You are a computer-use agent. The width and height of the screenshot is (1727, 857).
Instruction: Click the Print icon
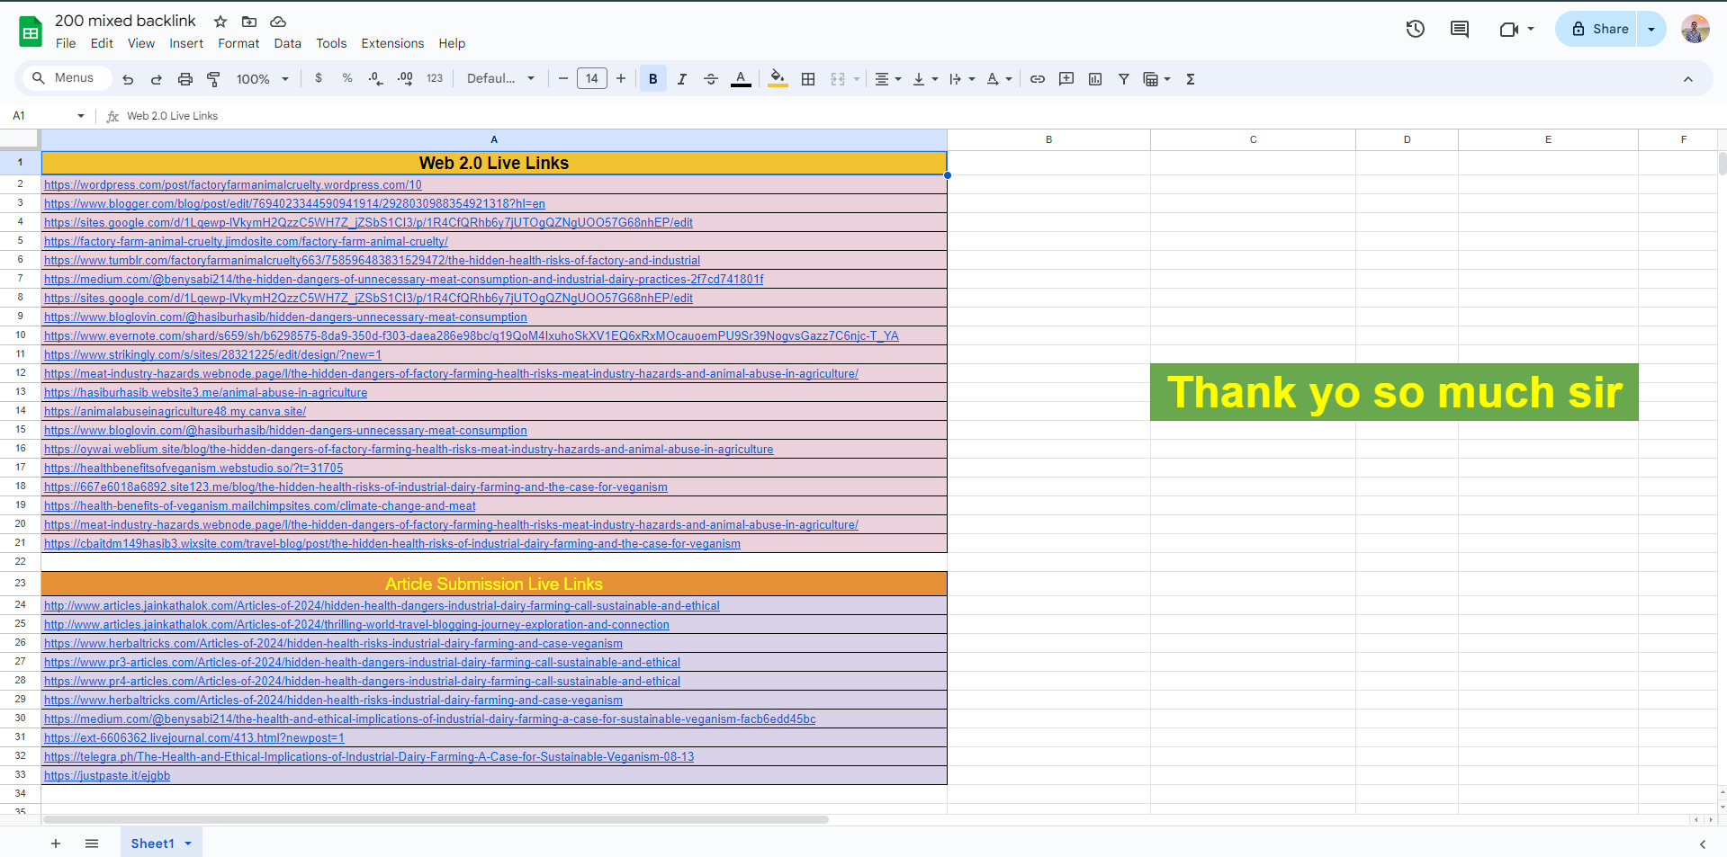click(x=185, y=79)
